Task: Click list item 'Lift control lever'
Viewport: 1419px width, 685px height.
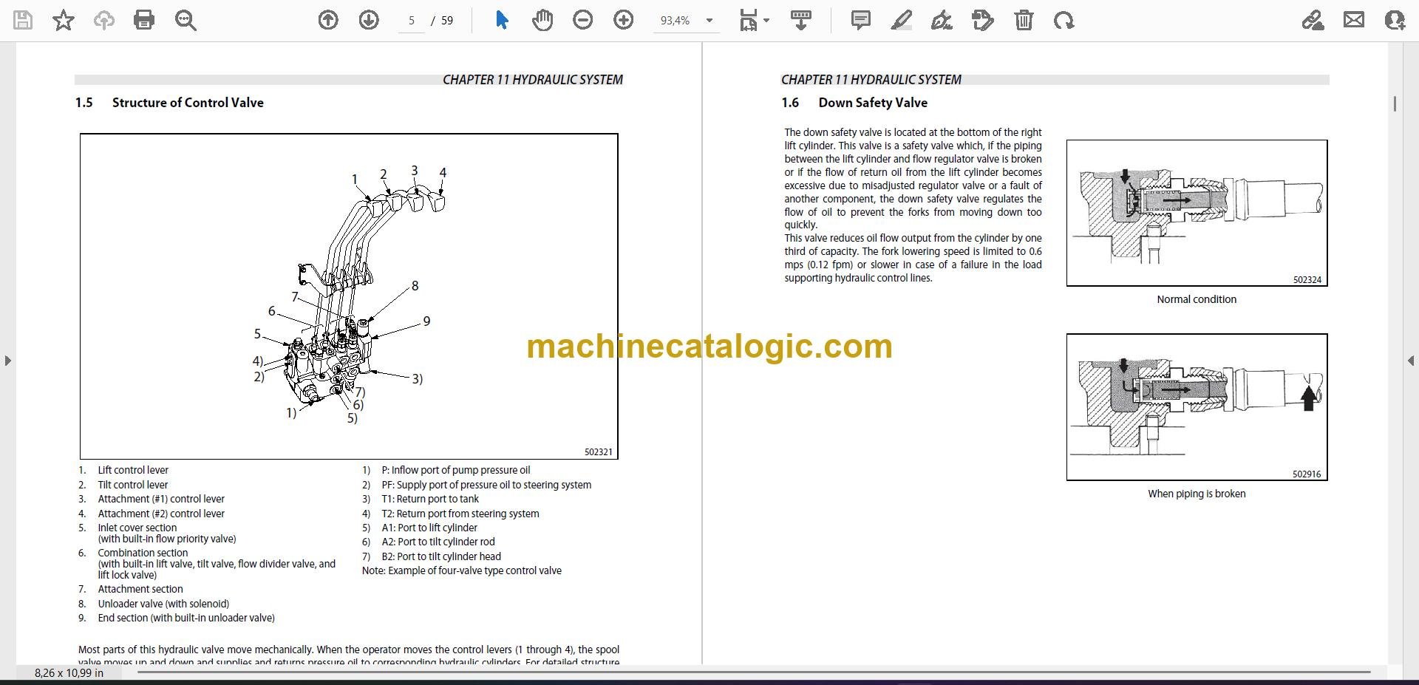Action: [x=133, y=470]
